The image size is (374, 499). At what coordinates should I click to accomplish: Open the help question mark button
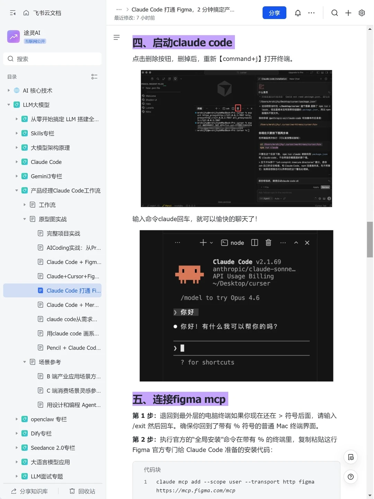[350, 477]
